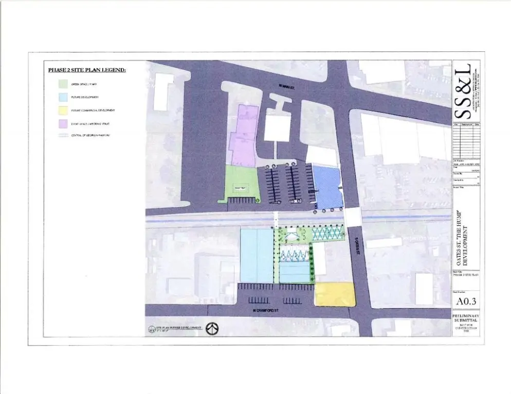This screenshot has height=394, width=511.
Task: Pick the yellow future commercial development swatch
Action: pos(63,110)
